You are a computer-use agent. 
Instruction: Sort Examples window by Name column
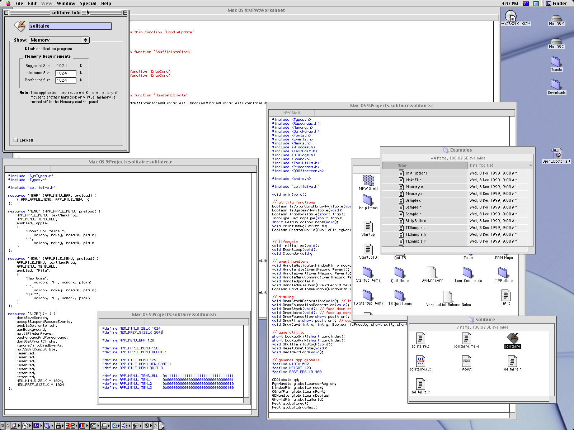tap(425, 165)
